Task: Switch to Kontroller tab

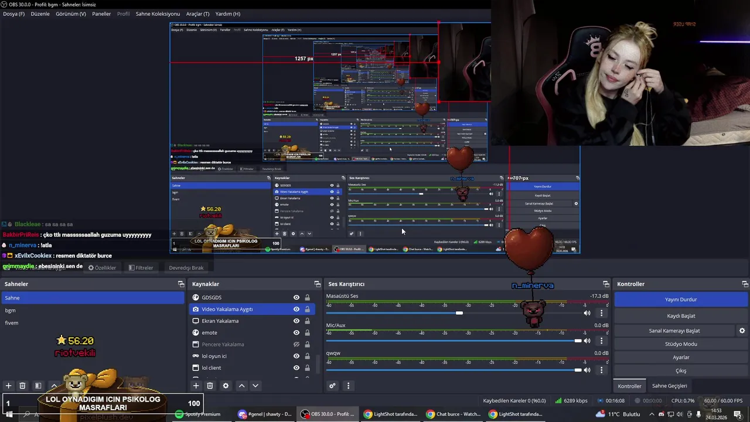Action: coord(629,386)
